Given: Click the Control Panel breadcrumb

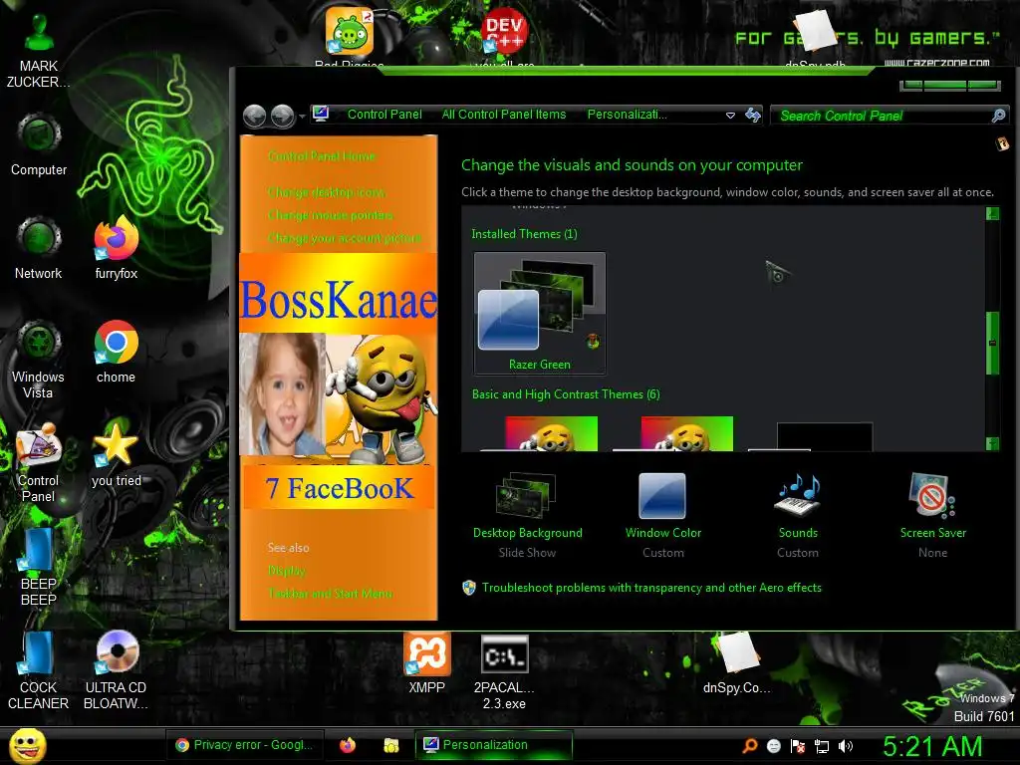Looking at the screenshot, I should click(x=384, y=115).
